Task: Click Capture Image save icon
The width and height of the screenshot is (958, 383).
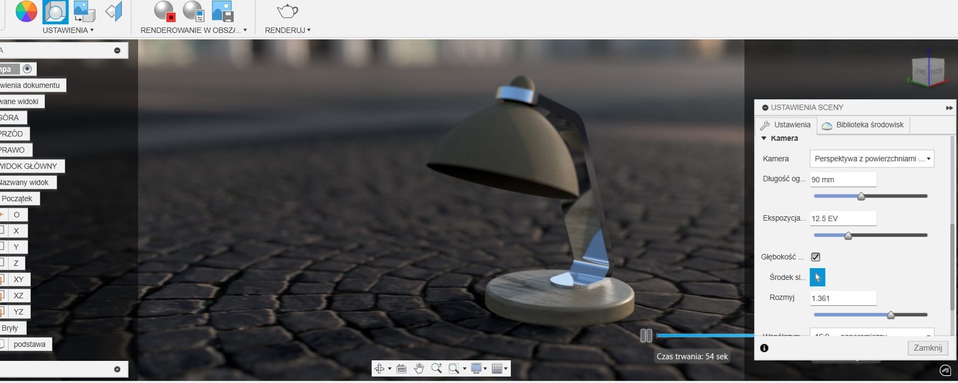Action: (x=222, y=11)
